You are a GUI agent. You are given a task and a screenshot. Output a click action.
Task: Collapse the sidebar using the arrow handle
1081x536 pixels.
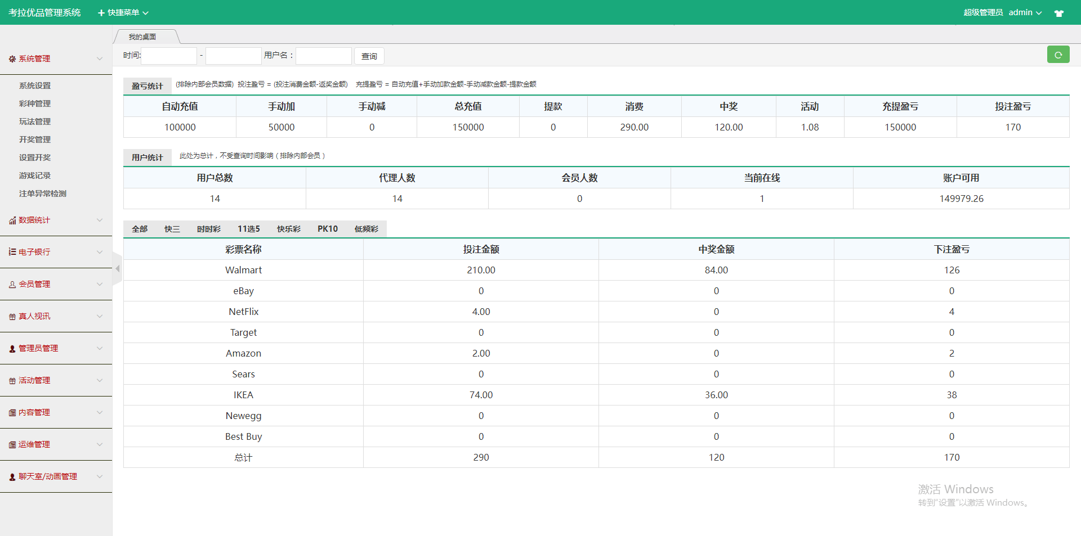click(x=117, y=269)
